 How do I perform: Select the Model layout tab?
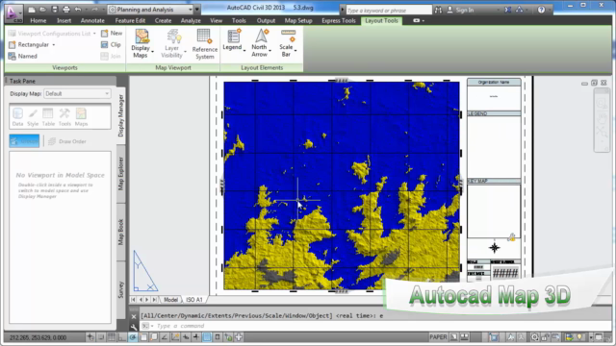point(170,299)
